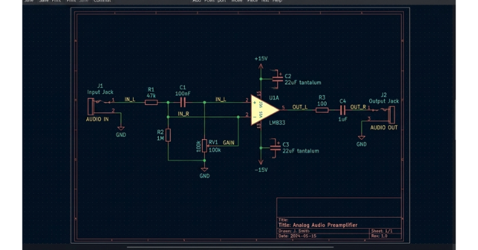Click the title "Analog Audio Preamplifier"
This screenshot has width=478, height=250.
(325, 225)
